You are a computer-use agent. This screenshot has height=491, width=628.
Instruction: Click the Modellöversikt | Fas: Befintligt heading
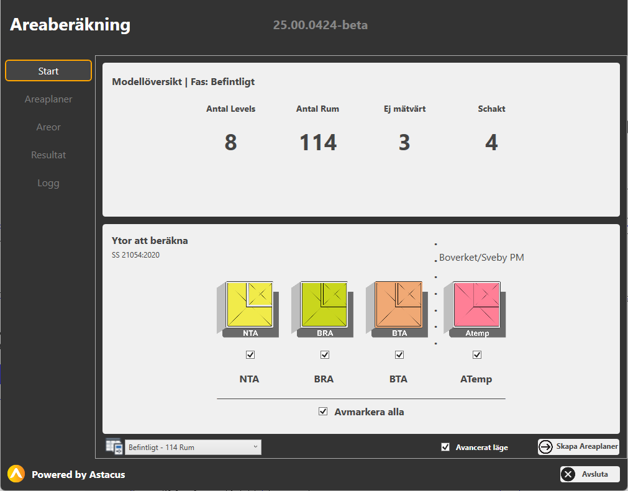(183, 82)
